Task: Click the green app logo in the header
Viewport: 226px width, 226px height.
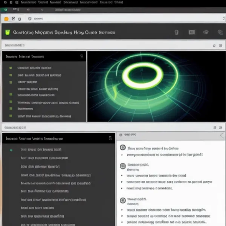Action: (8, 32)
